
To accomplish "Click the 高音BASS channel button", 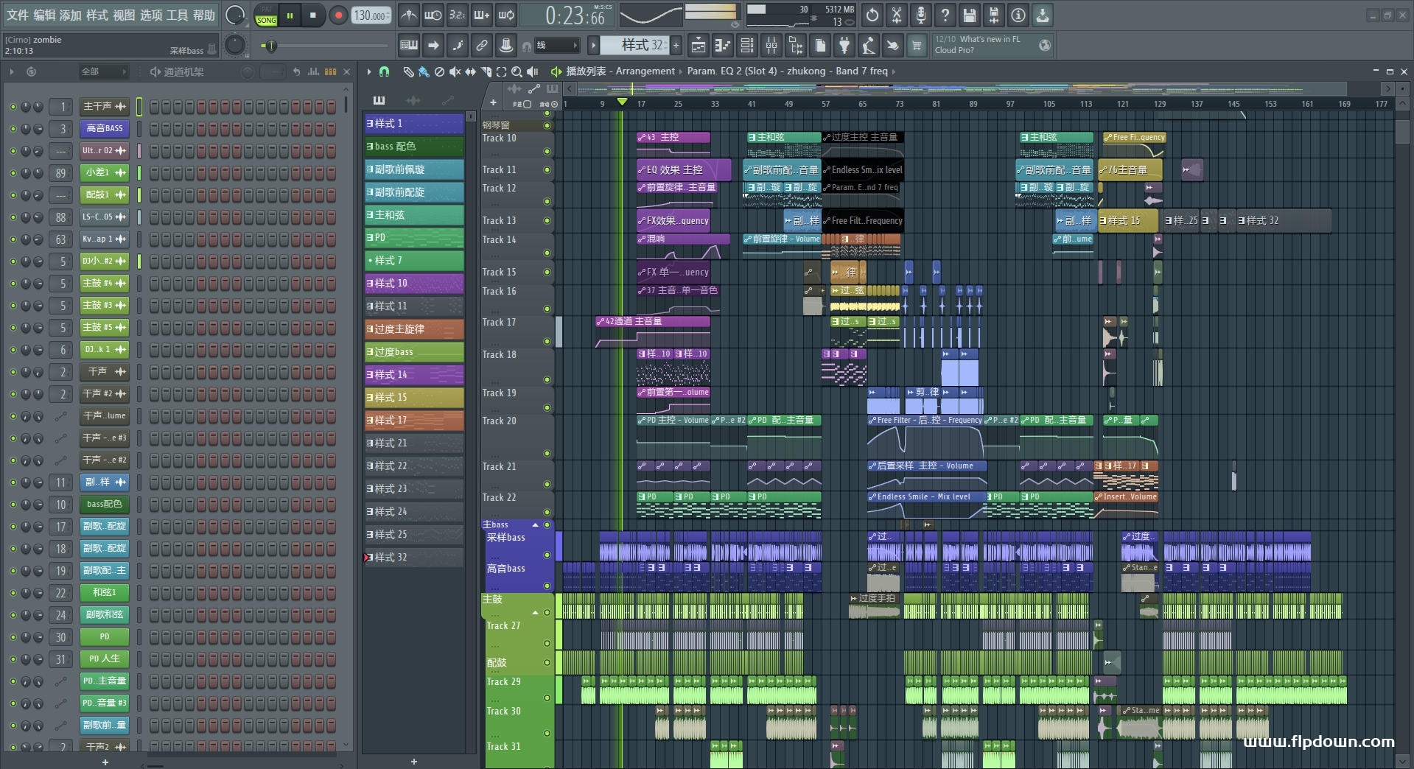I will tap(104, 129).
